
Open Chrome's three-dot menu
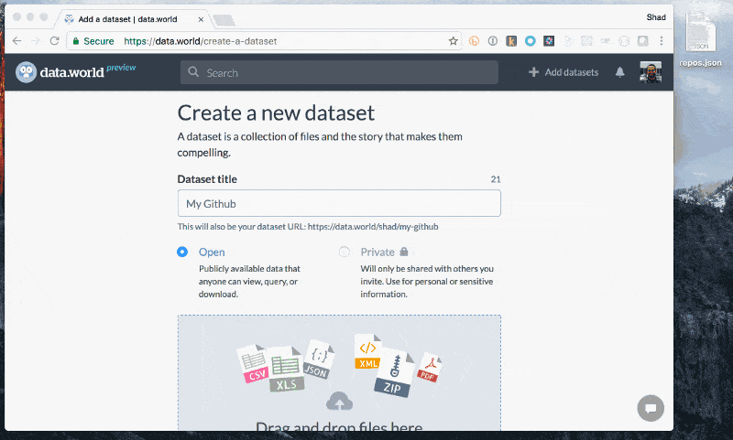662,41
